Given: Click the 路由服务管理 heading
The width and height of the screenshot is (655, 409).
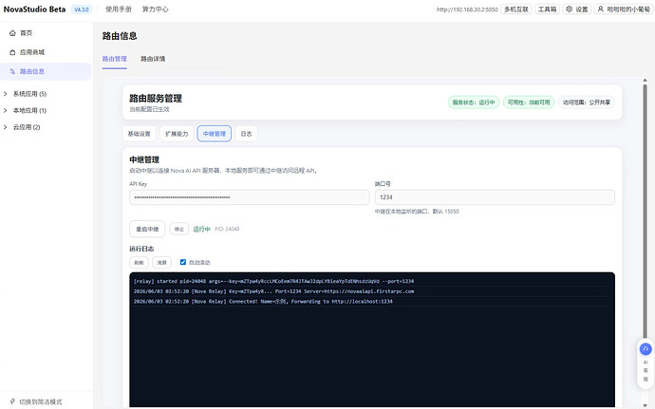Looking at the screenshot, I should point(156,99).
